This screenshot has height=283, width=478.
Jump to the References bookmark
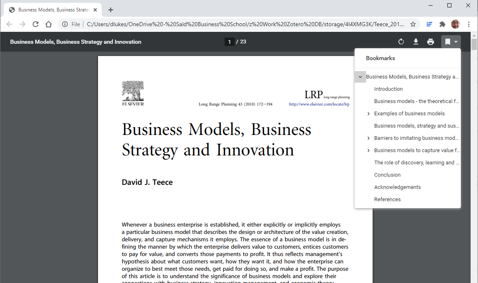pyautogui.click(x=387, y=199)
